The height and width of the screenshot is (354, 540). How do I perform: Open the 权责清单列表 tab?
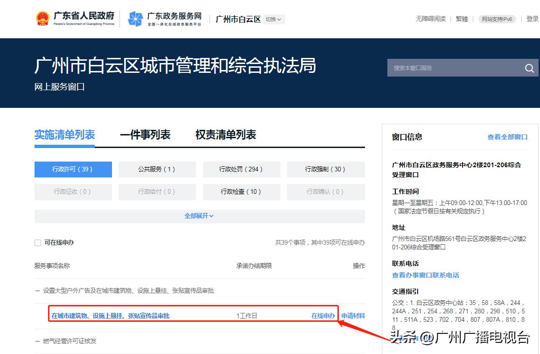point(225,135)
